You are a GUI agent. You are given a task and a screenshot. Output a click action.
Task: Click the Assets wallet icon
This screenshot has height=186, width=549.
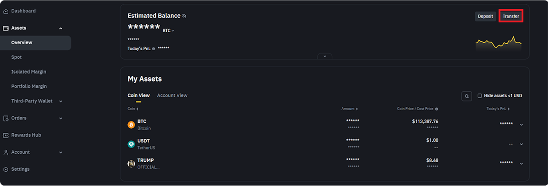click(x=6, y=28)
